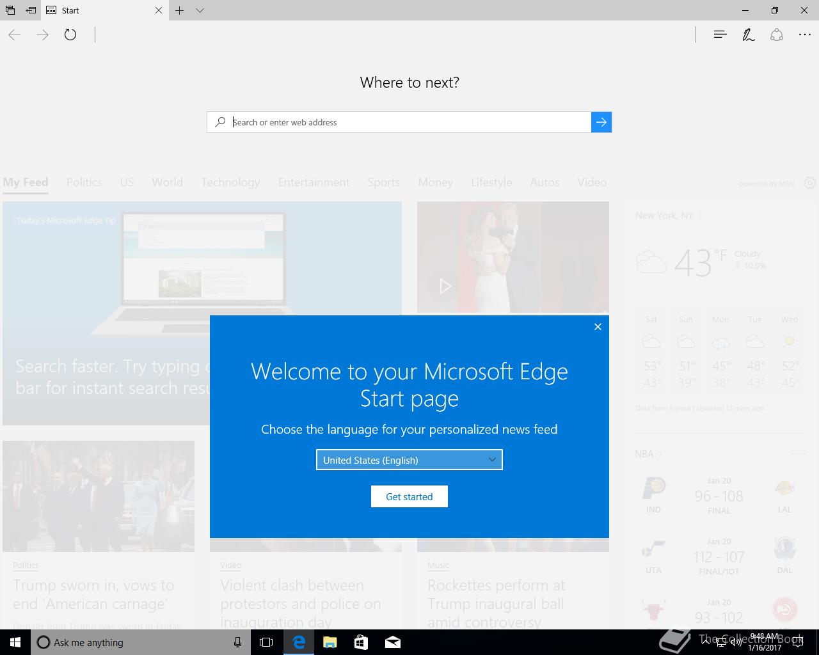819x655 pixels.
Task: Switch to the US tab
Action: [127, 182]
